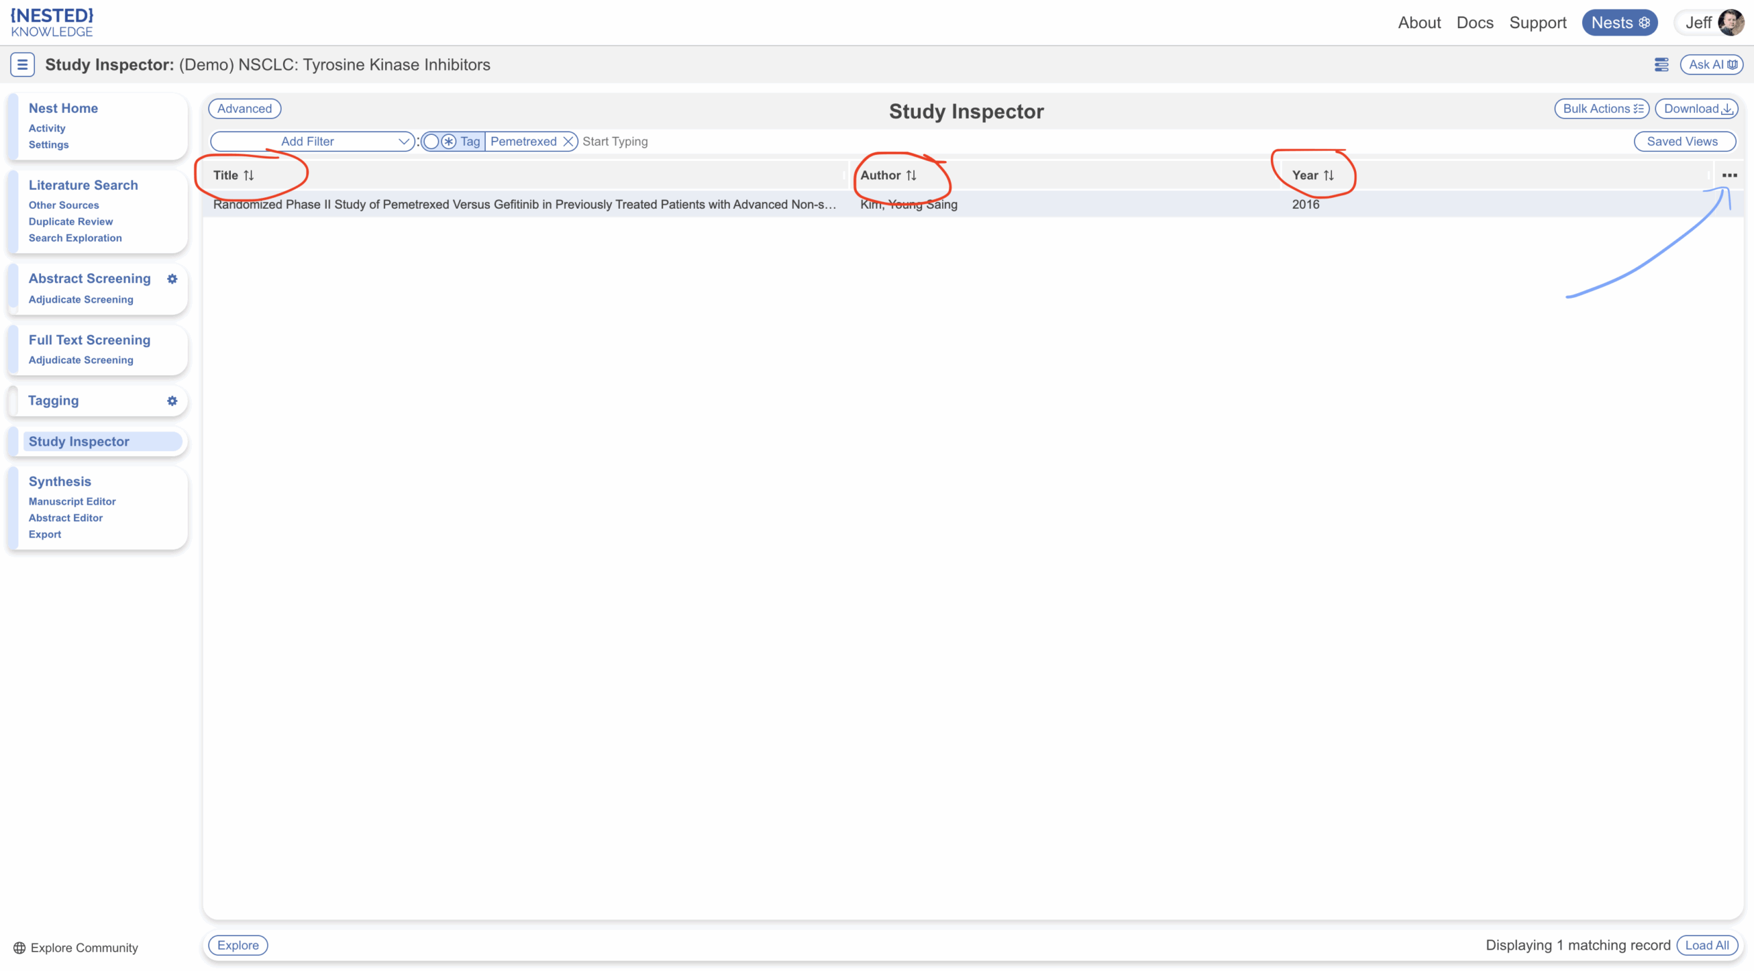Click the Advanced button
1754x971 pixels.
(x=245, y=108)
